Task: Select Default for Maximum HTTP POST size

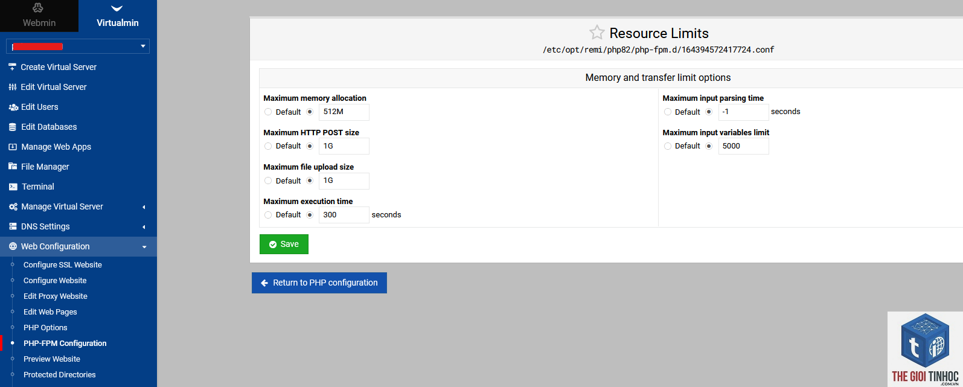Action: click(268, 146)
